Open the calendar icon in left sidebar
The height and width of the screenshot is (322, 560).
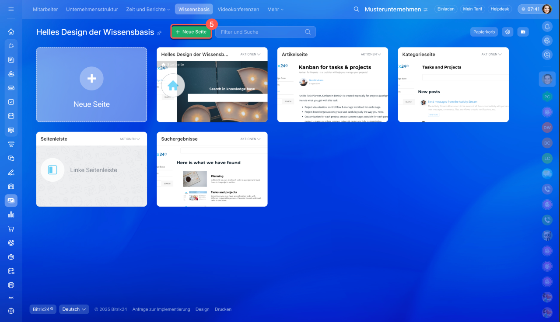coord(11,116)
